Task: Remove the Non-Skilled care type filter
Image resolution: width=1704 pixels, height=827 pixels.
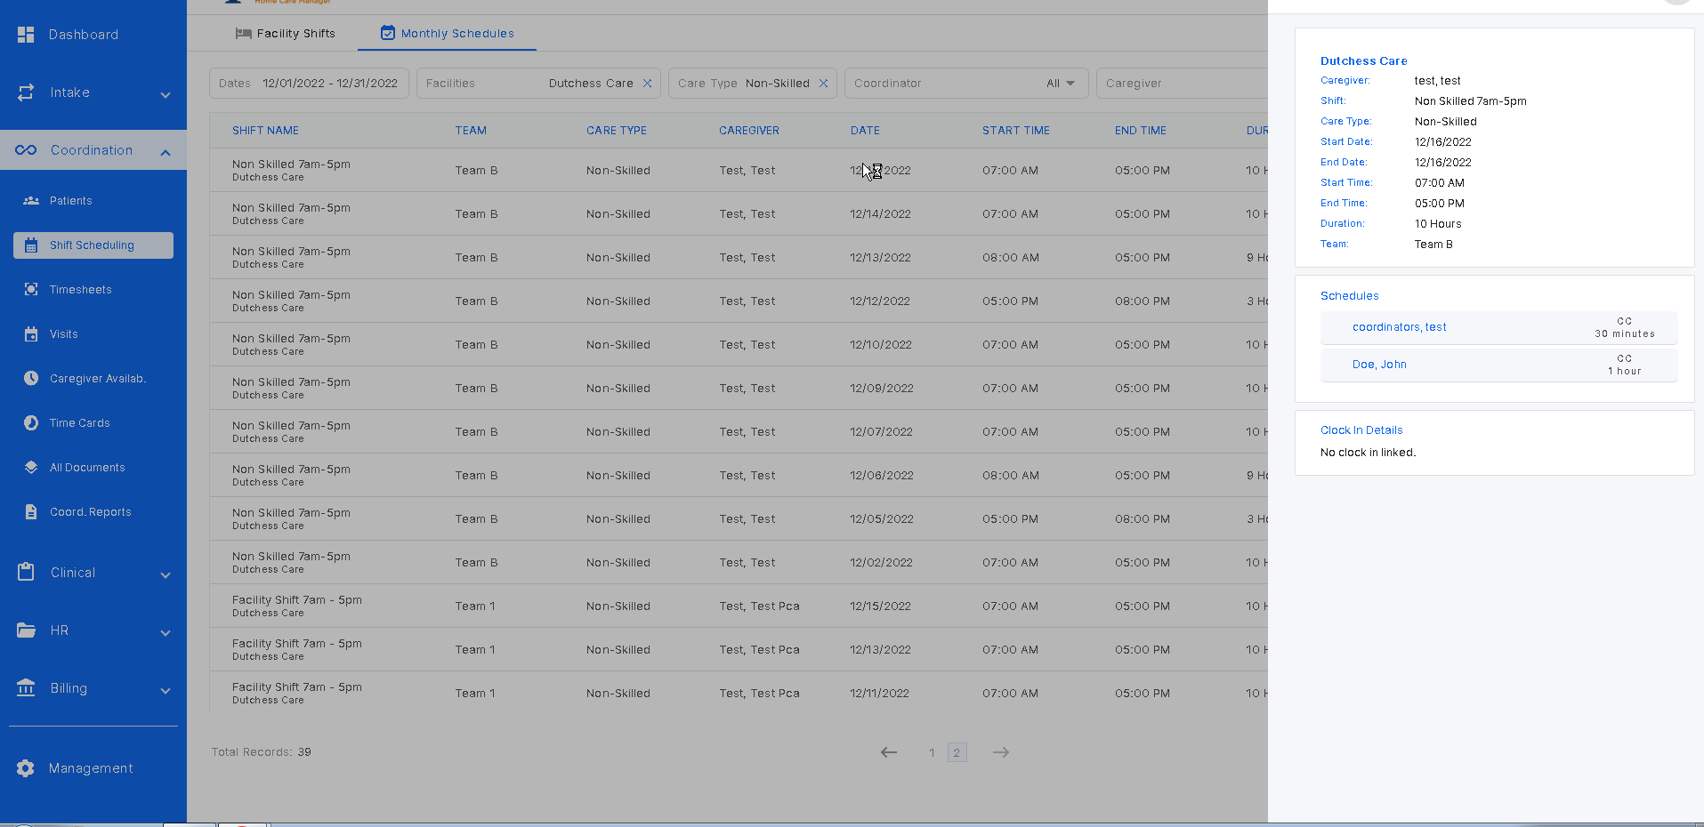Action: point(824,84)
